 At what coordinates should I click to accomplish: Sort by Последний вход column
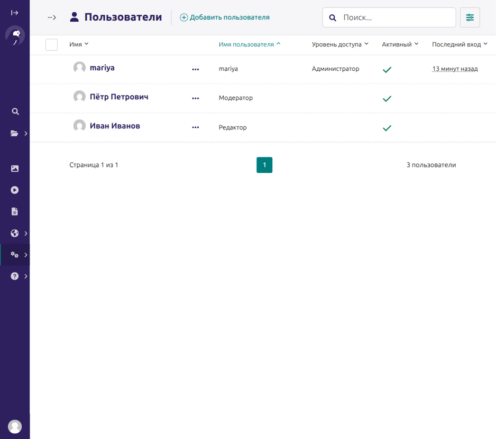460,44
